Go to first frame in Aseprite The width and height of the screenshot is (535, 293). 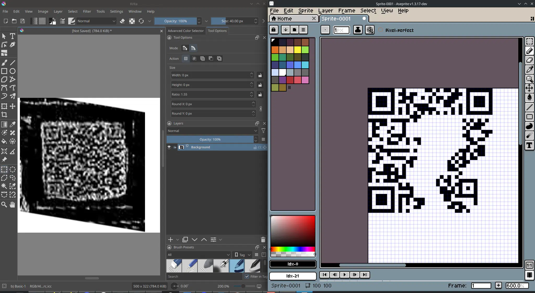[x=324, y=275]
